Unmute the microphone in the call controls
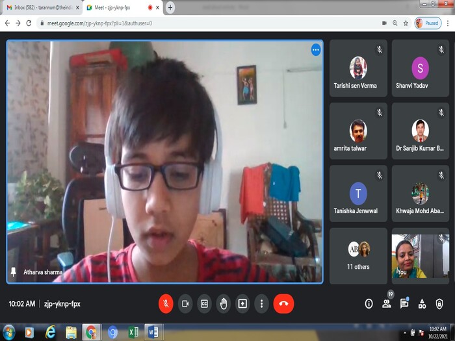455x341 pixels. pyautogui.click(x=166, y=303)
